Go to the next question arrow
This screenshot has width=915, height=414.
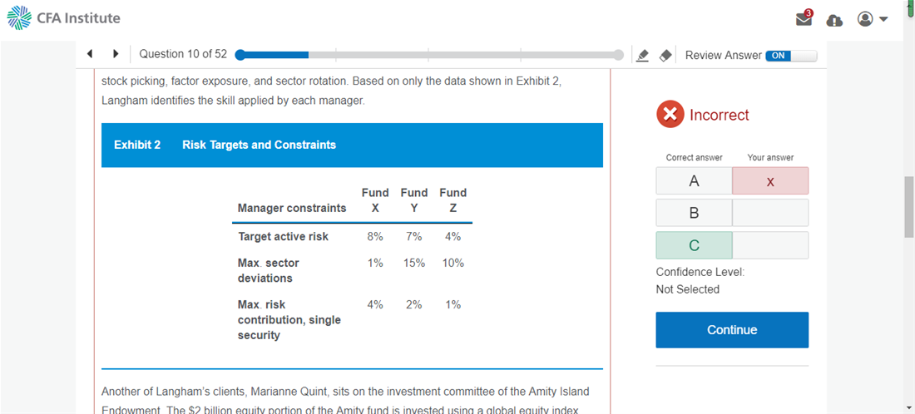coord(116,54)
